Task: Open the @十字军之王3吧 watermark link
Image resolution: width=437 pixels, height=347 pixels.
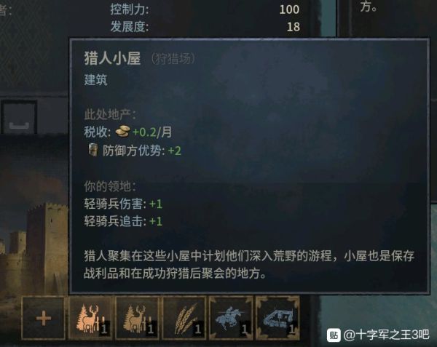Action: [386, 335]
